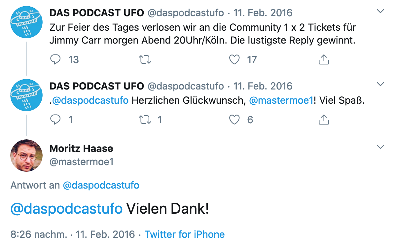395x249 pixels.
Task: Share the Herzlichen Glückwunsch tweet
Action: click(x=324, y=120)
